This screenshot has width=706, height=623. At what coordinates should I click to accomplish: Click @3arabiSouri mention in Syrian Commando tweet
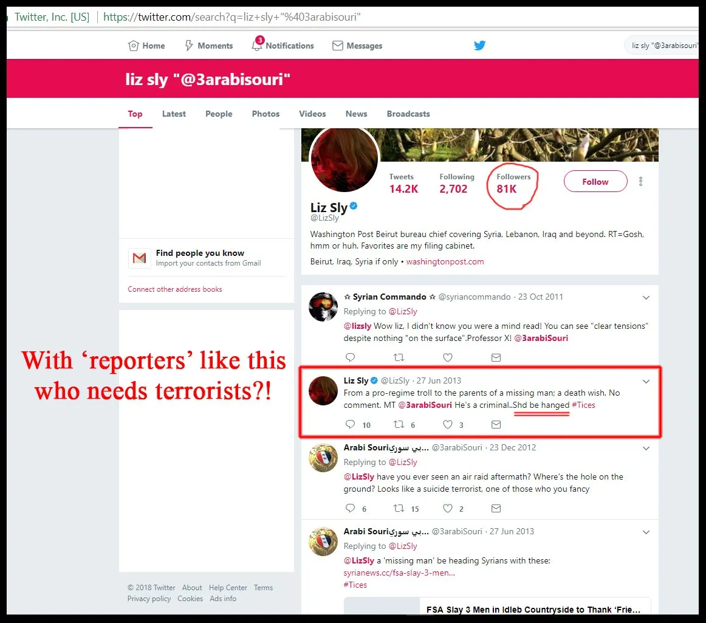click(541, 338)
